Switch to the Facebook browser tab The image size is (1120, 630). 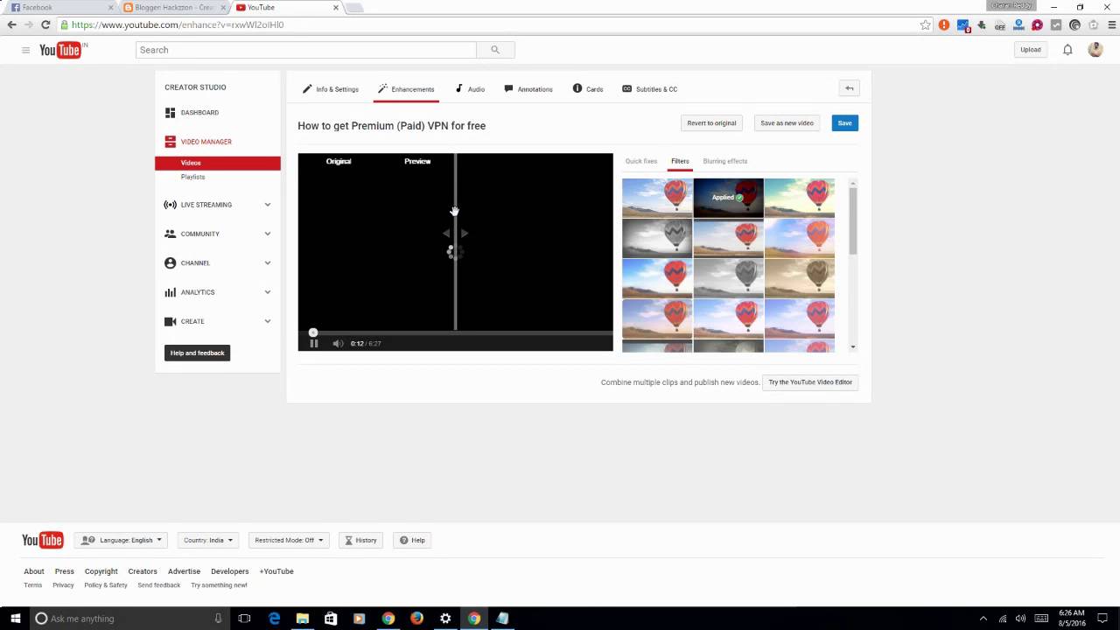point(59,7)
